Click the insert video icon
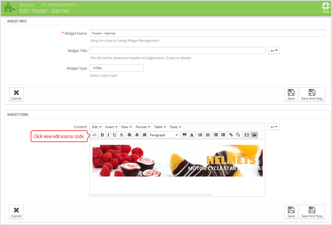Screen dimensions: 332x225 click(246, 135)
